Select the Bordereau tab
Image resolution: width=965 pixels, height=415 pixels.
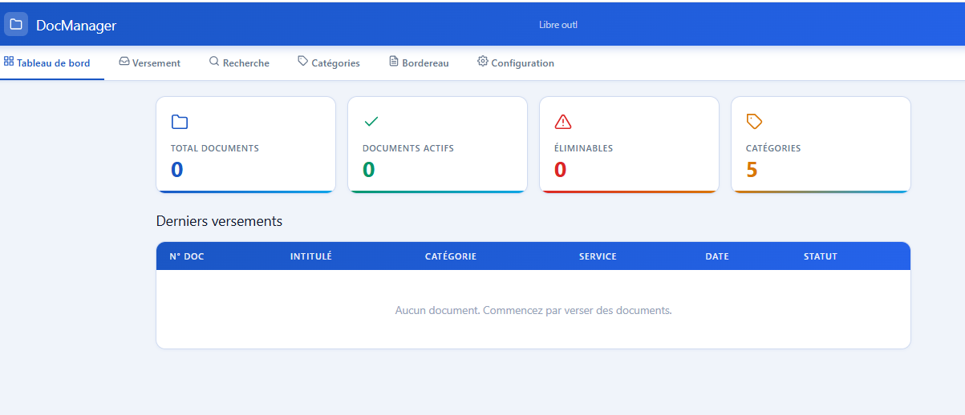419,62
